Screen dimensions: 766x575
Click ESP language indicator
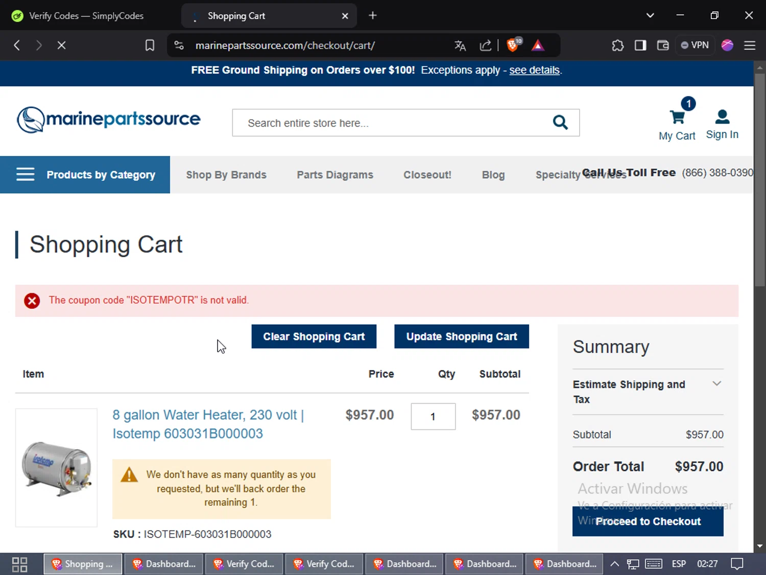(679, 564)
